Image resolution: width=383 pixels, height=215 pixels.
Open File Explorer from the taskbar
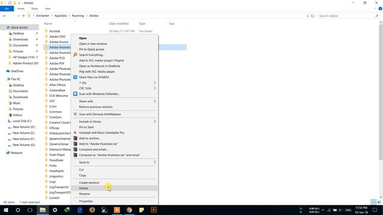pyautogui.click(x=42, y=210)
